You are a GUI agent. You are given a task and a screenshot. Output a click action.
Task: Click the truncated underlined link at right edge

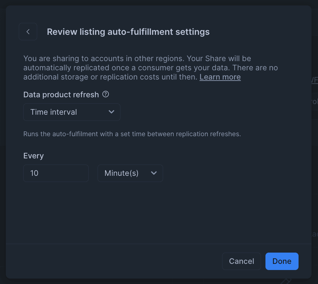coord(315,80)
